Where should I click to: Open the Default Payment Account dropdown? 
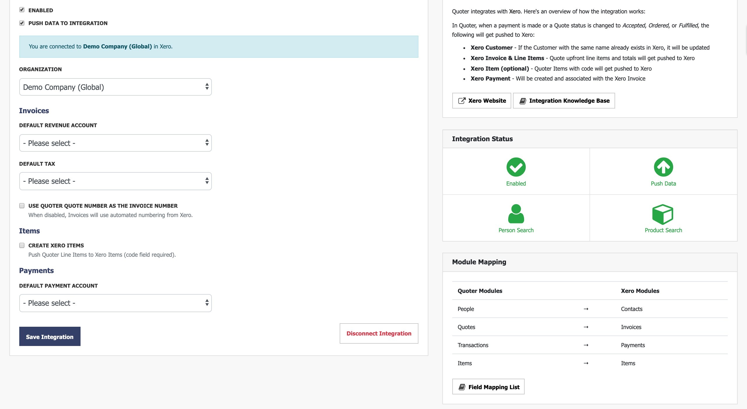(x=115, y=303)
